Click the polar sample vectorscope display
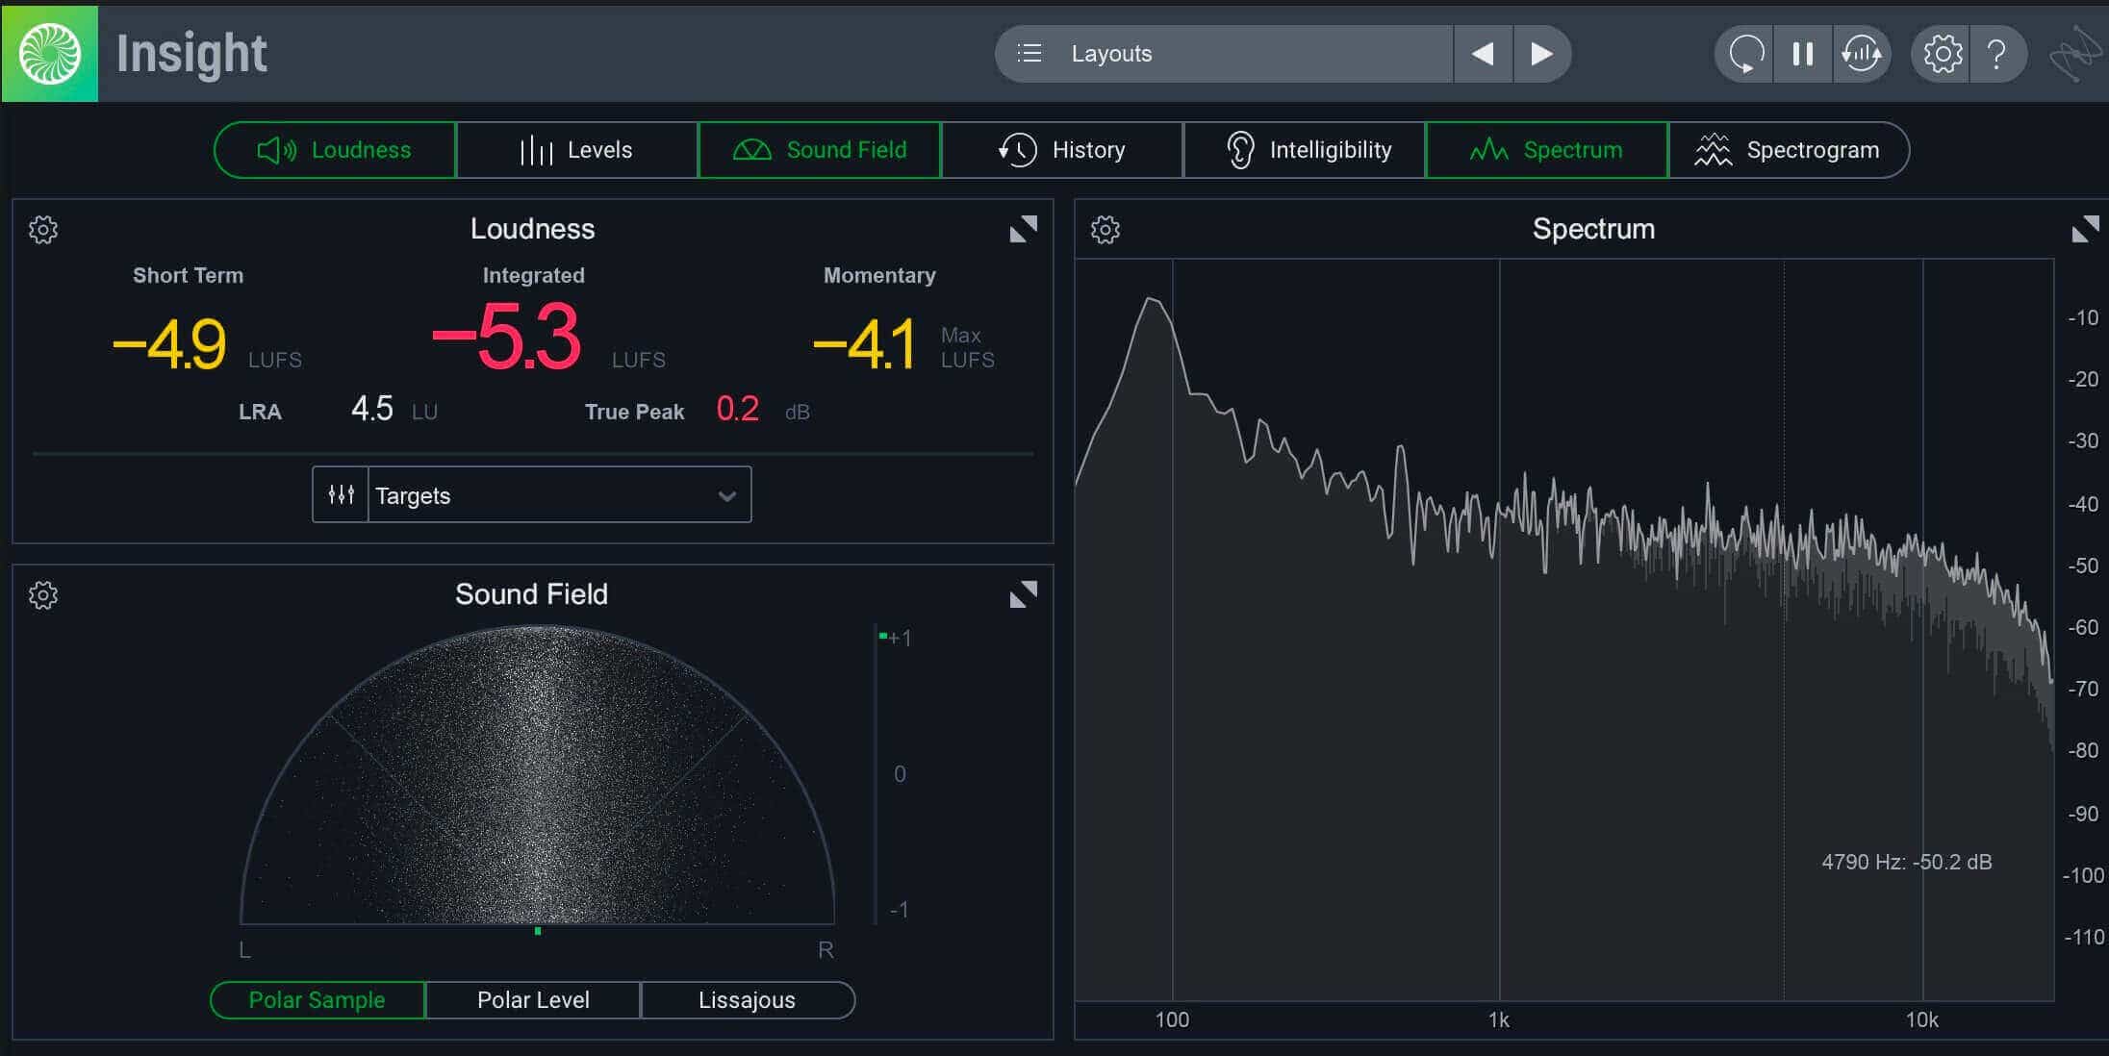This screenshot has height=1056, width=2109. (537, 775)
